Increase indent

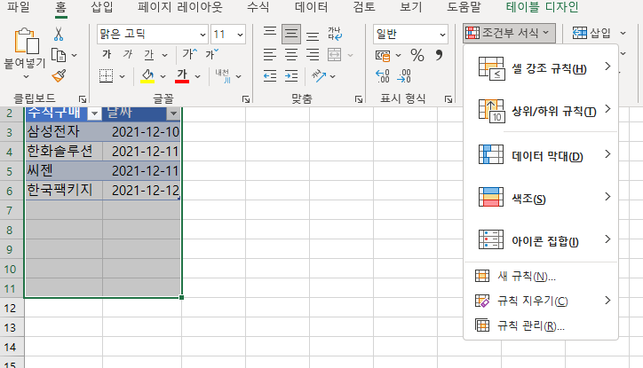[291, 76]
